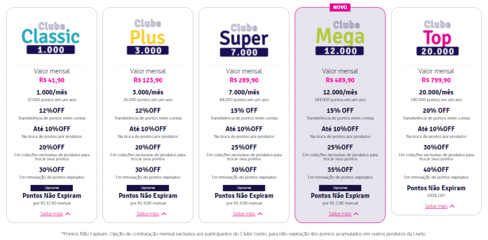The width and height of the screenshot is (488, 240).
Task: Collapse Clube Plus details chevron
Action: (164, 214)
